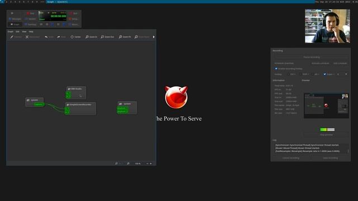Image resolution: width=358 pixels, height=201 pixels.
Task: Open the hotkey key dropdown
Action: point(342,74)
